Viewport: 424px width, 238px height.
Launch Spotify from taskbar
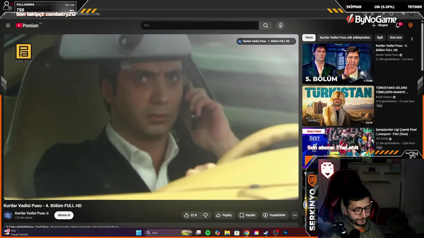click(208, 233)
